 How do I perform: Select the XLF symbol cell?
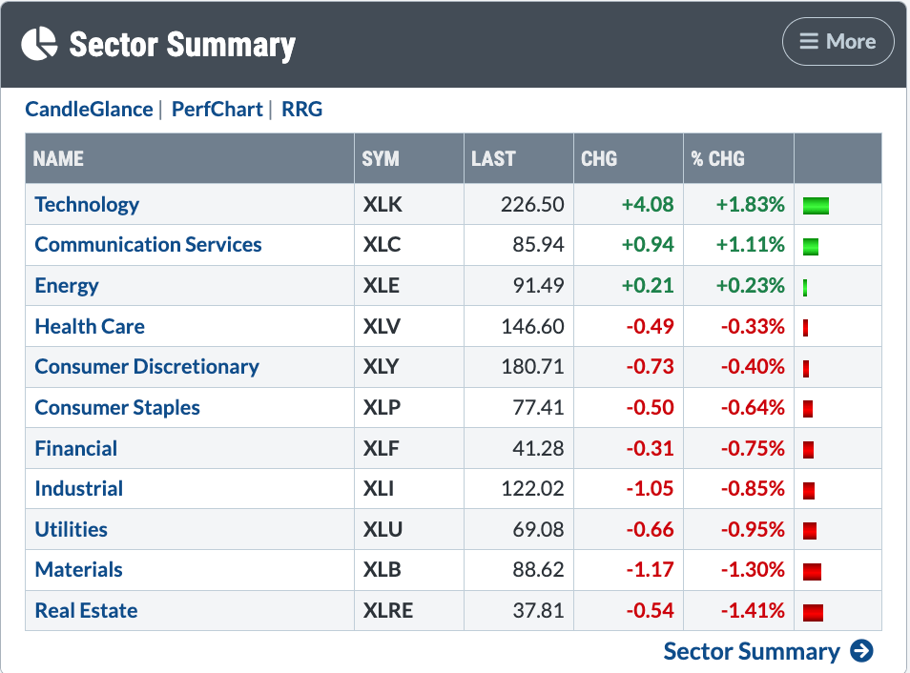tap(381, 448)
